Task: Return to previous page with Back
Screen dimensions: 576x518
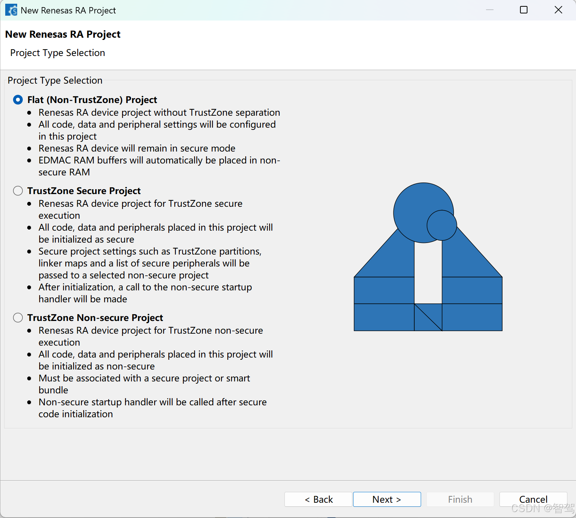Action: coord(318,499)
